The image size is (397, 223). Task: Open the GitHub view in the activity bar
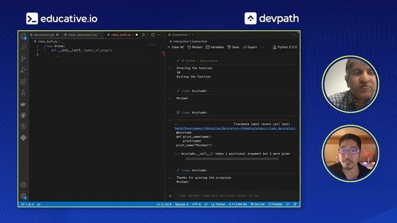pyautogui.click(x=24, y=115)
